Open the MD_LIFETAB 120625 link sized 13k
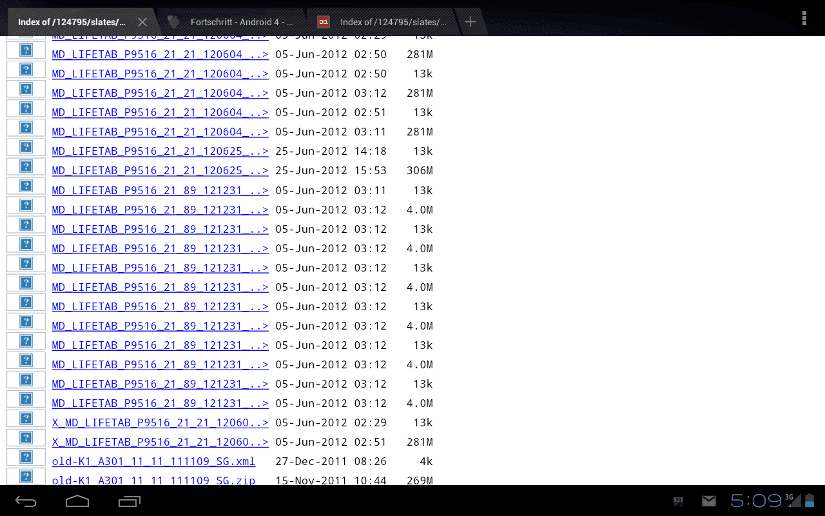The width and height of the screenshot is (825, 516). (160, 152)
